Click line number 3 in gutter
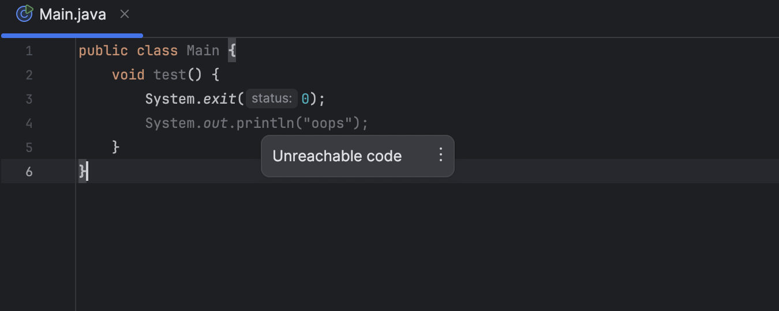The image size is (779, 311). 29,99
